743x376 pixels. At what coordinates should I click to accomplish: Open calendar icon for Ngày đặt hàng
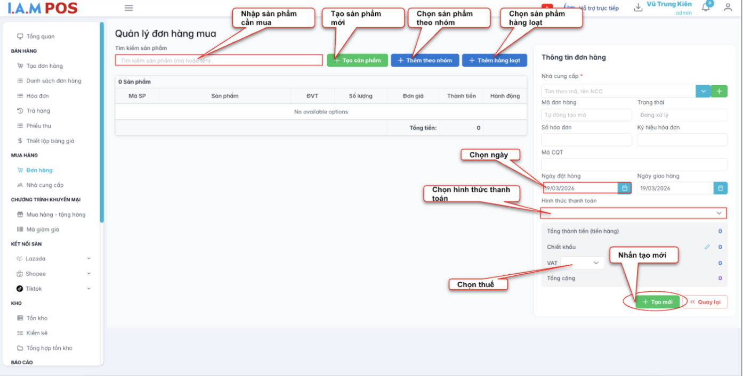(625, 188)
